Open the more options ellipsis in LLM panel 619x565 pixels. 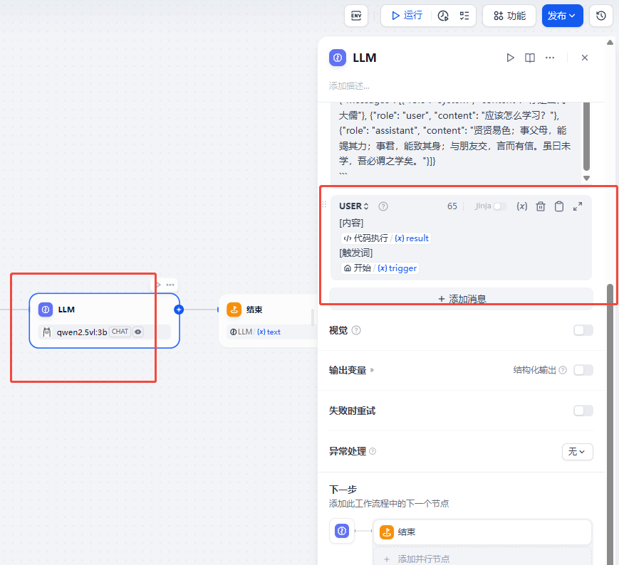[549, 58]
